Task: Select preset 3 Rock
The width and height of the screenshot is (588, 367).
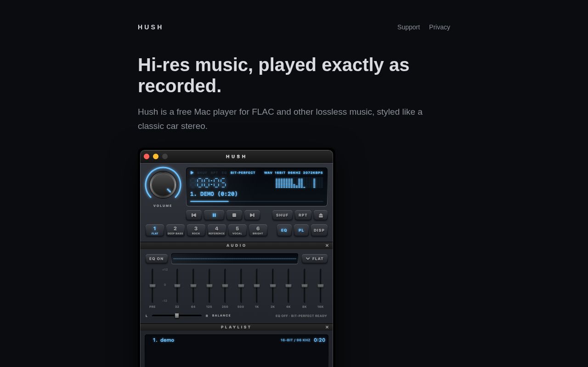Action: 196,230
